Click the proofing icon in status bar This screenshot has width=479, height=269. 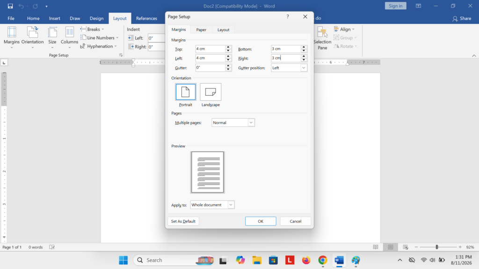pyautogui.click(x=52, y=247)
